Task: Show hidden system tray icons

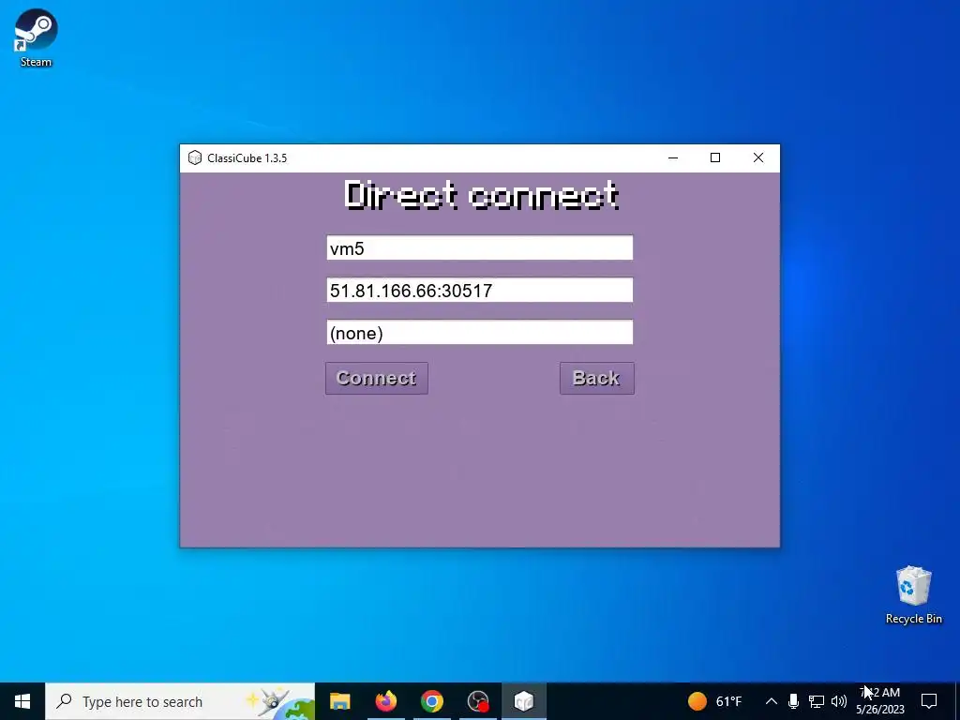Action: point(772,701)
